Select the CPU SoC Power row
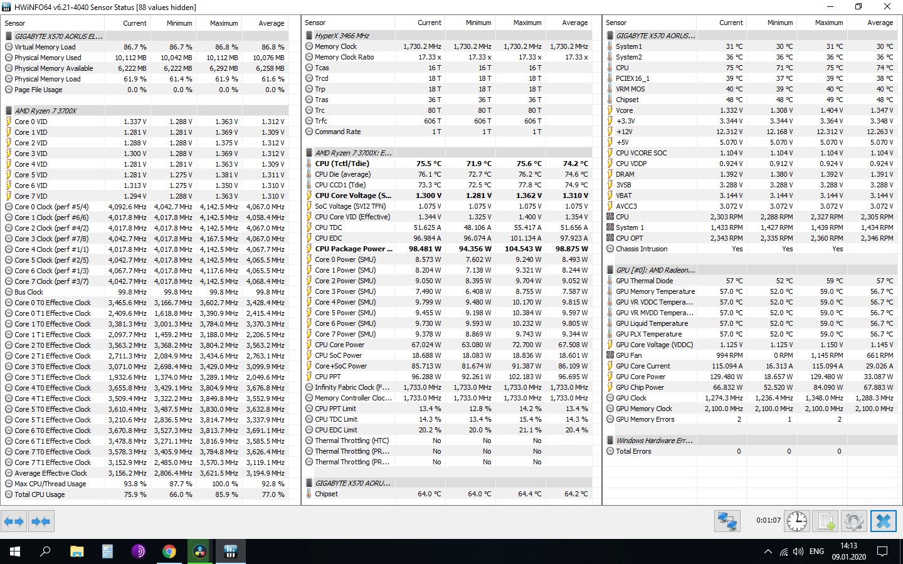Viewport: 903px width, 564px height. point(447,355)
